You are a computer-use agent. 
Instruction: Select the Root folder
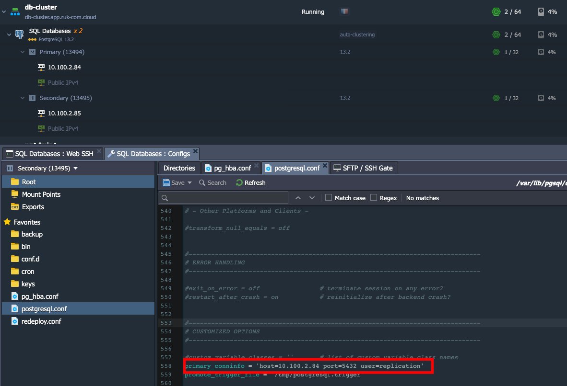click(x=78, y=182)
